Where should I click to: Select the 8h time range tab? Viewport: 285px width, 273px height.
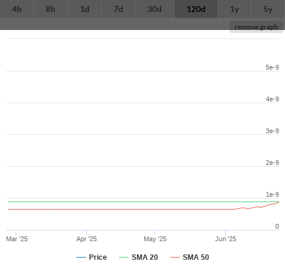51,9
